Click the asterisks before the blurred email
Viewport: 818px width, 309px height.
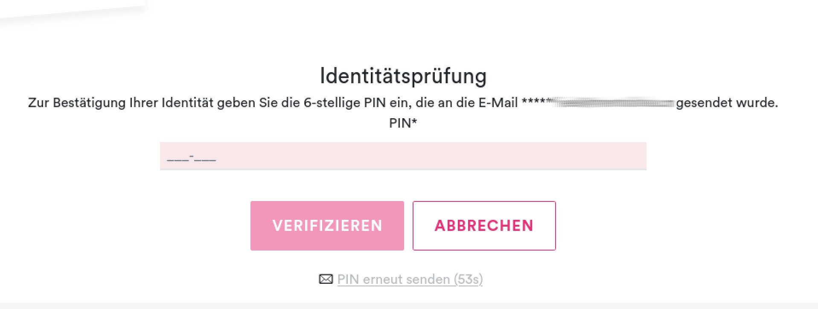point(534,102)
